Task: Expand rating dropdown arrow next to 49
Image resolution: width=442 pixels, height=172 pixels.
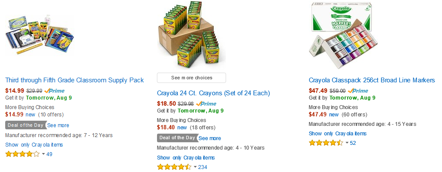Action: click(43, 154)
